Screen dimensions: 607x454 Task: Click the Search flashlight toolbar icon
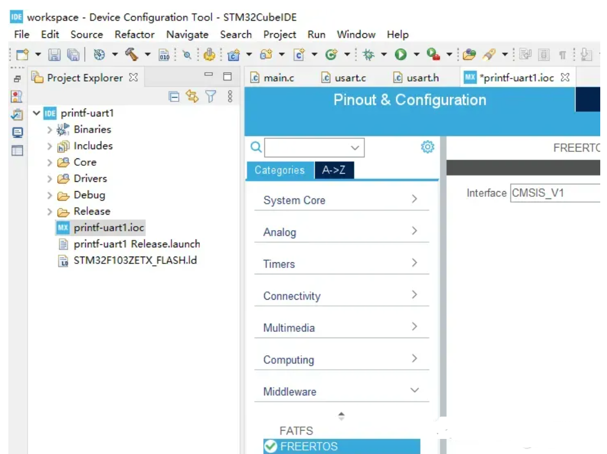coord(489,54)
